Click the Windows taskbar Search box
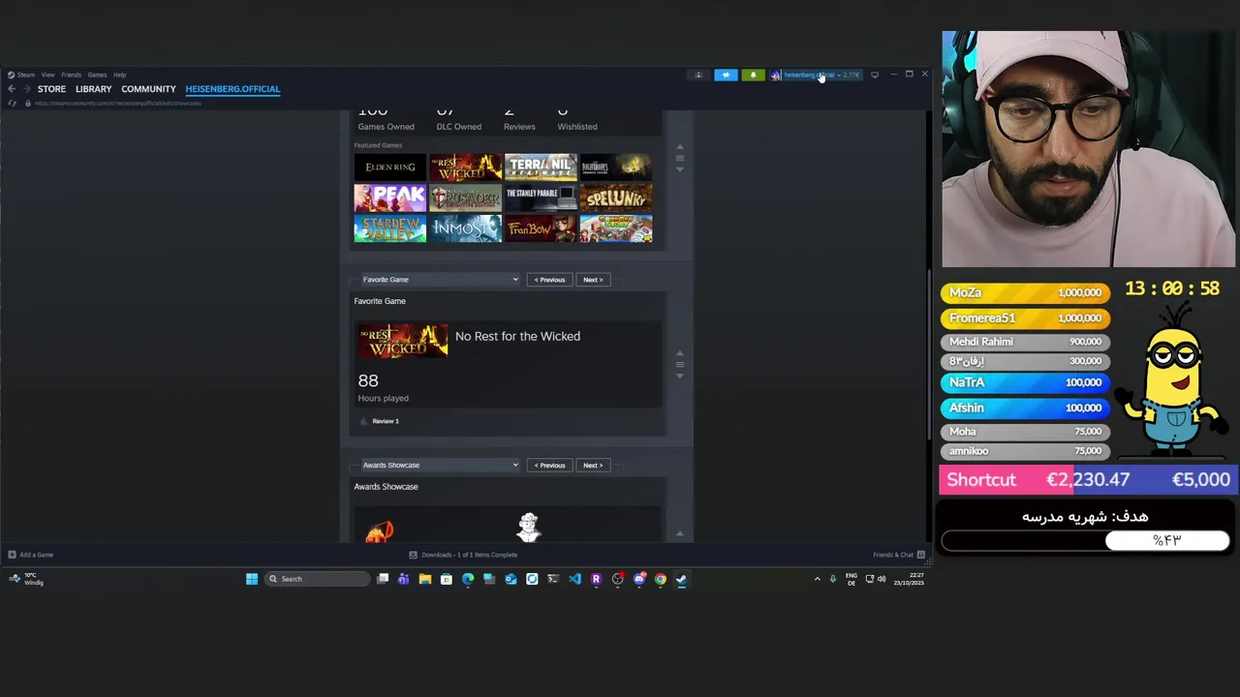 pyautogui.click(x=318, y=579)
